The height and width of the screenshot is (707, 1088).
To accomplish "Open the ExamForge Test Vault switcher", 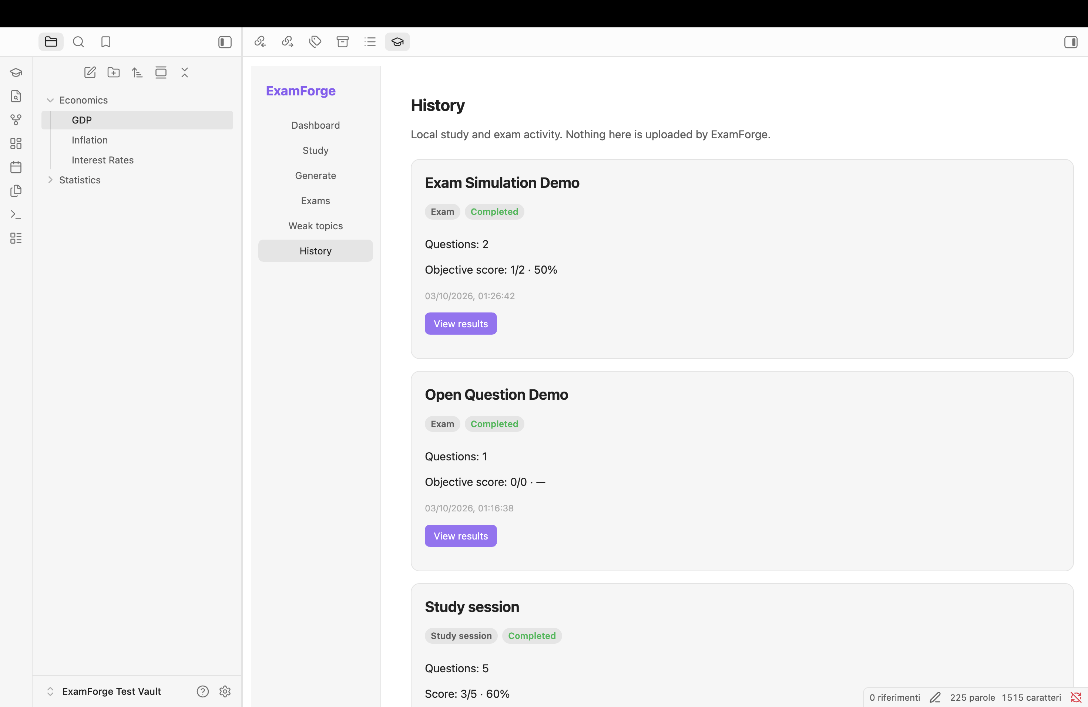I will 104,691.
